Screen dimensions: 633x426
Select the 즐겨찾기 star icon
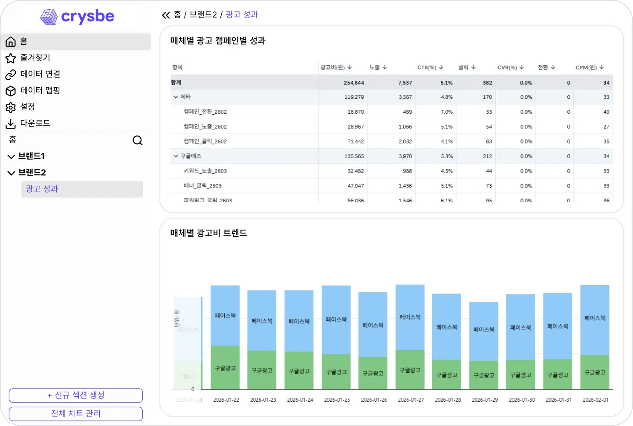tap(11, 58)
